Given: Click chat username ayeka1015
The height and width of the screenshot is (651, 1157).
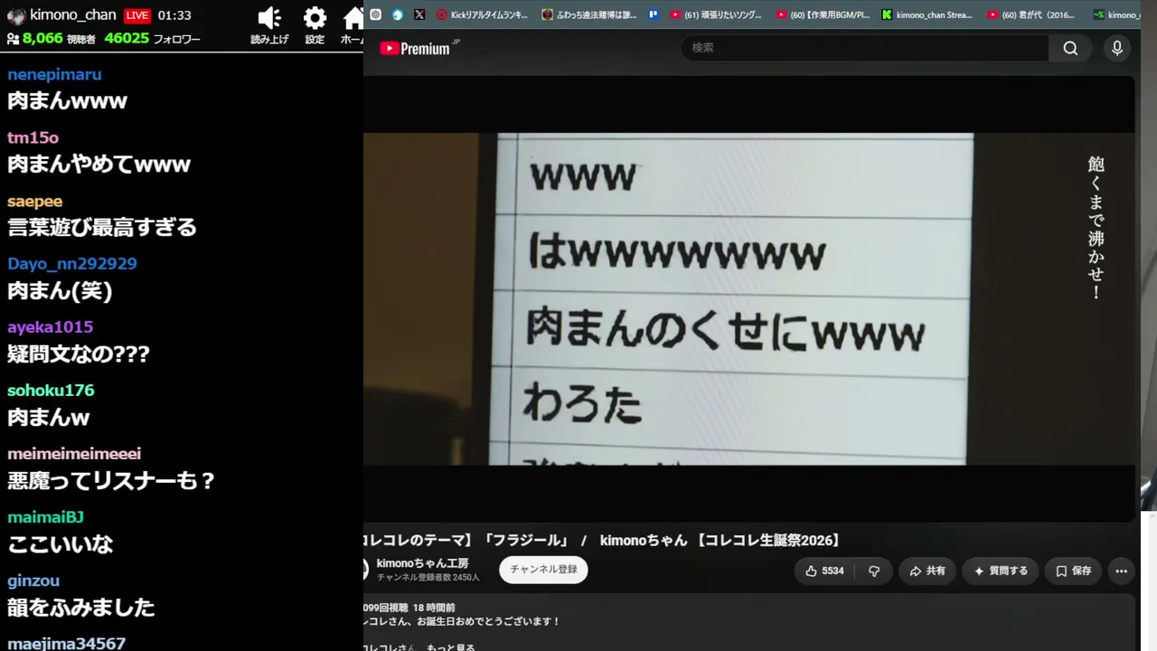Looking at the screenshot, I should click(x=50, y=327).
